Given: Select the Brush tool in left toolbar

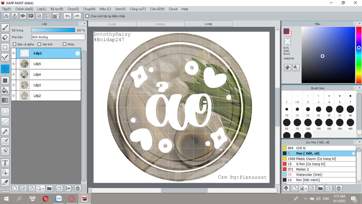Looking at the screenshot, I should tap(5, 28).
